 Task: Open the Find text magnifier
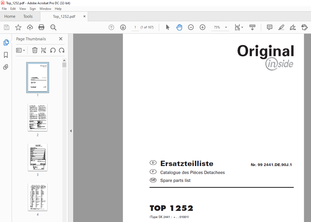tap(53, 27)
